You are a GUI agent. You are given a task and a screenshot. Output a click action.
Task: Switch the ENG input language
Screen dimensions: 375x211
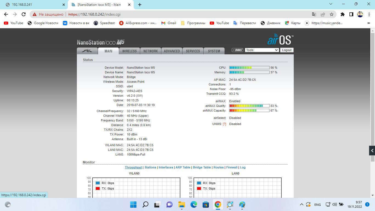[318, 205]
